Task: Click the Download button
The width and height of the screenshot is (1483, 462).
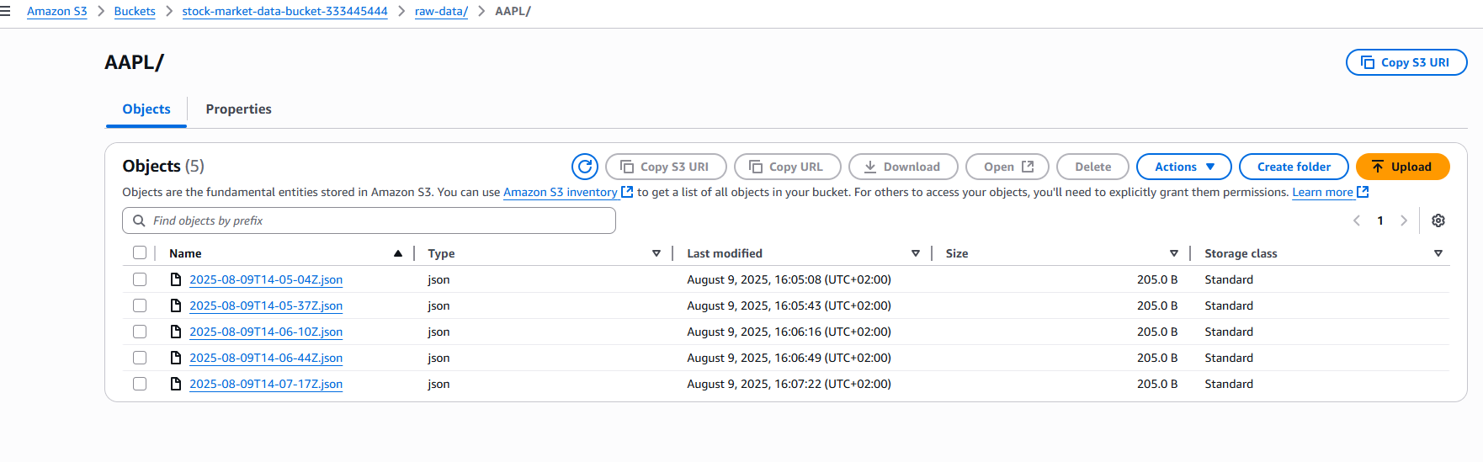Action: (903, 167)
